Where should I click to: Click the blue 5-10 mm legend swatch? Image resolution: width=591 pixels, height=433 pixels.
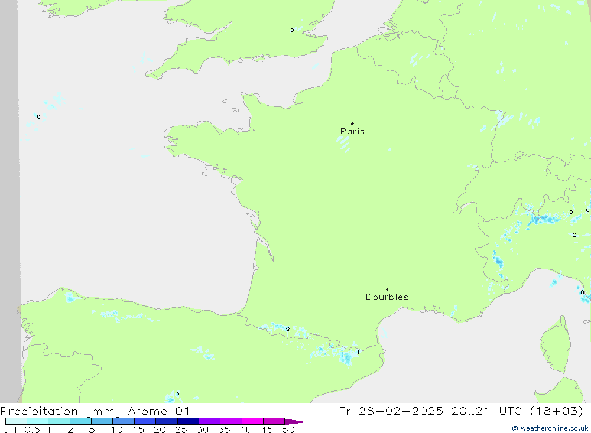pyautogui.click(x=102, y=421)
